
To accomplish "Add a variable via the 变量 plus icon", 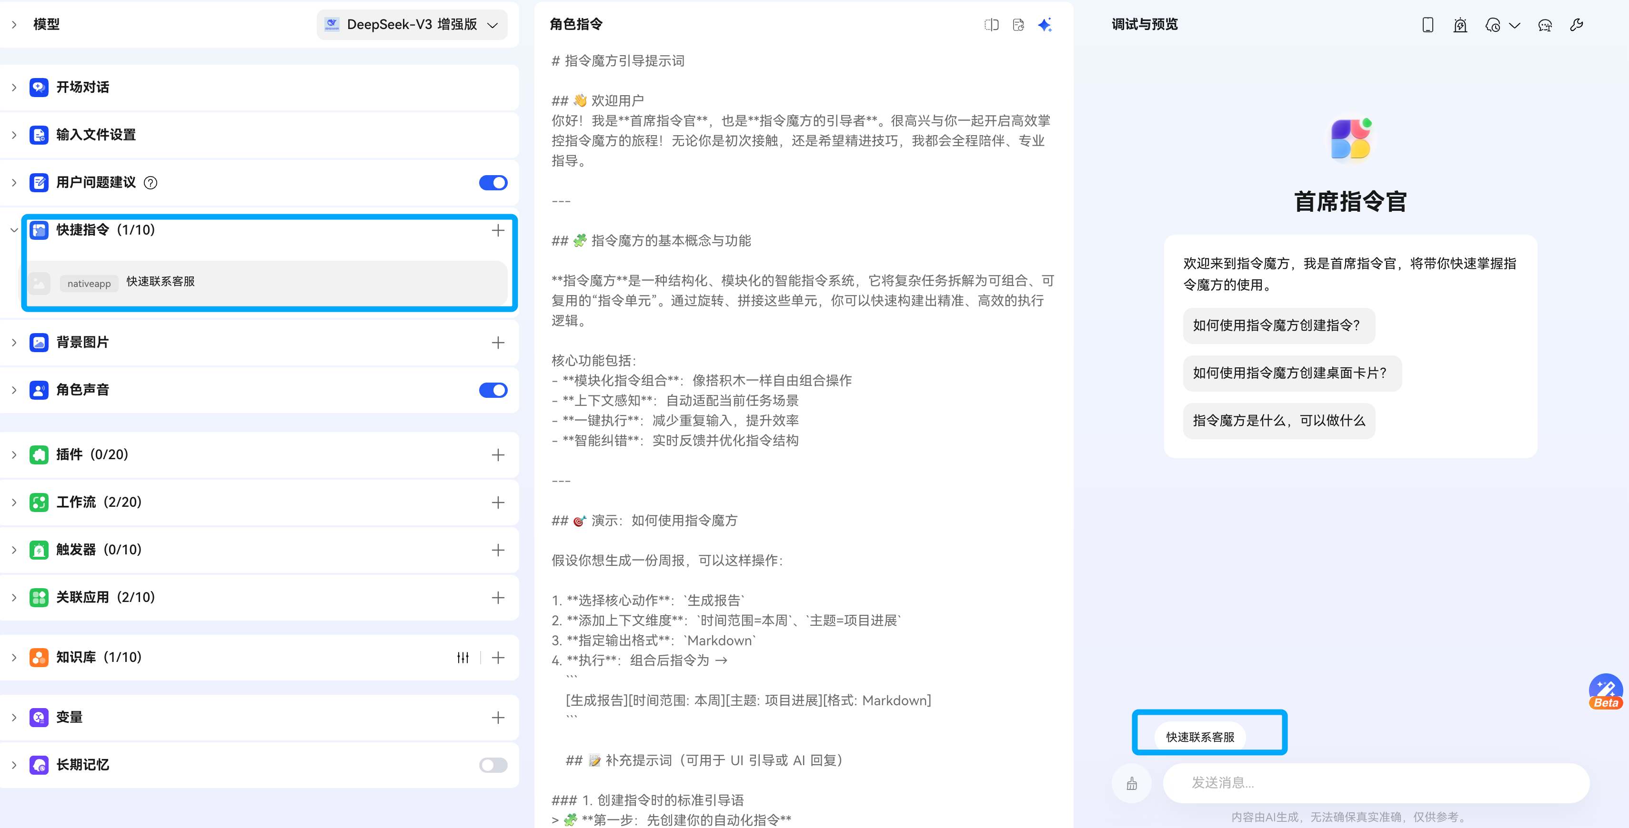I will pos(498,718).
